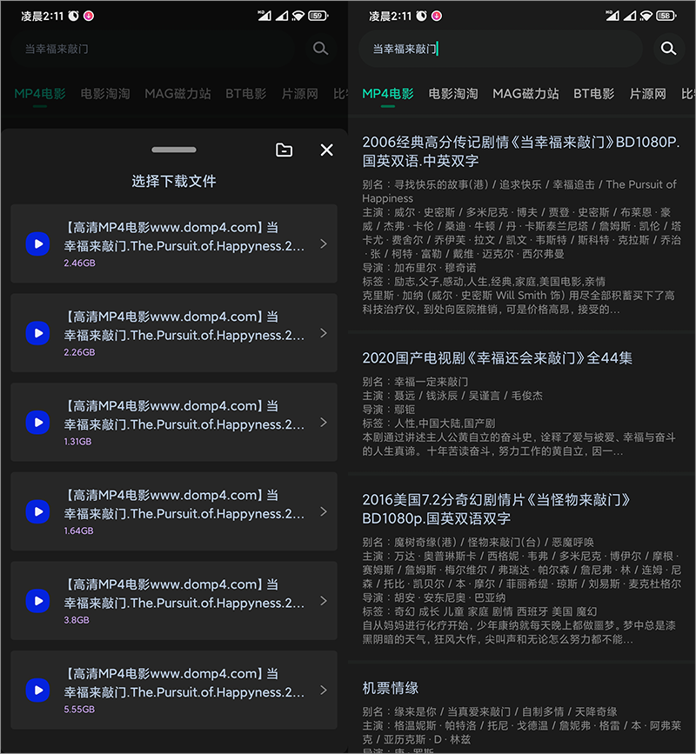Click the 1.64GB size label

click(x=78, y=530)
